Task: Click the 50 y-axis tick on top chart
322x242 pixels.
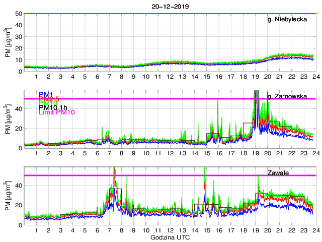Action: point(18,14)
